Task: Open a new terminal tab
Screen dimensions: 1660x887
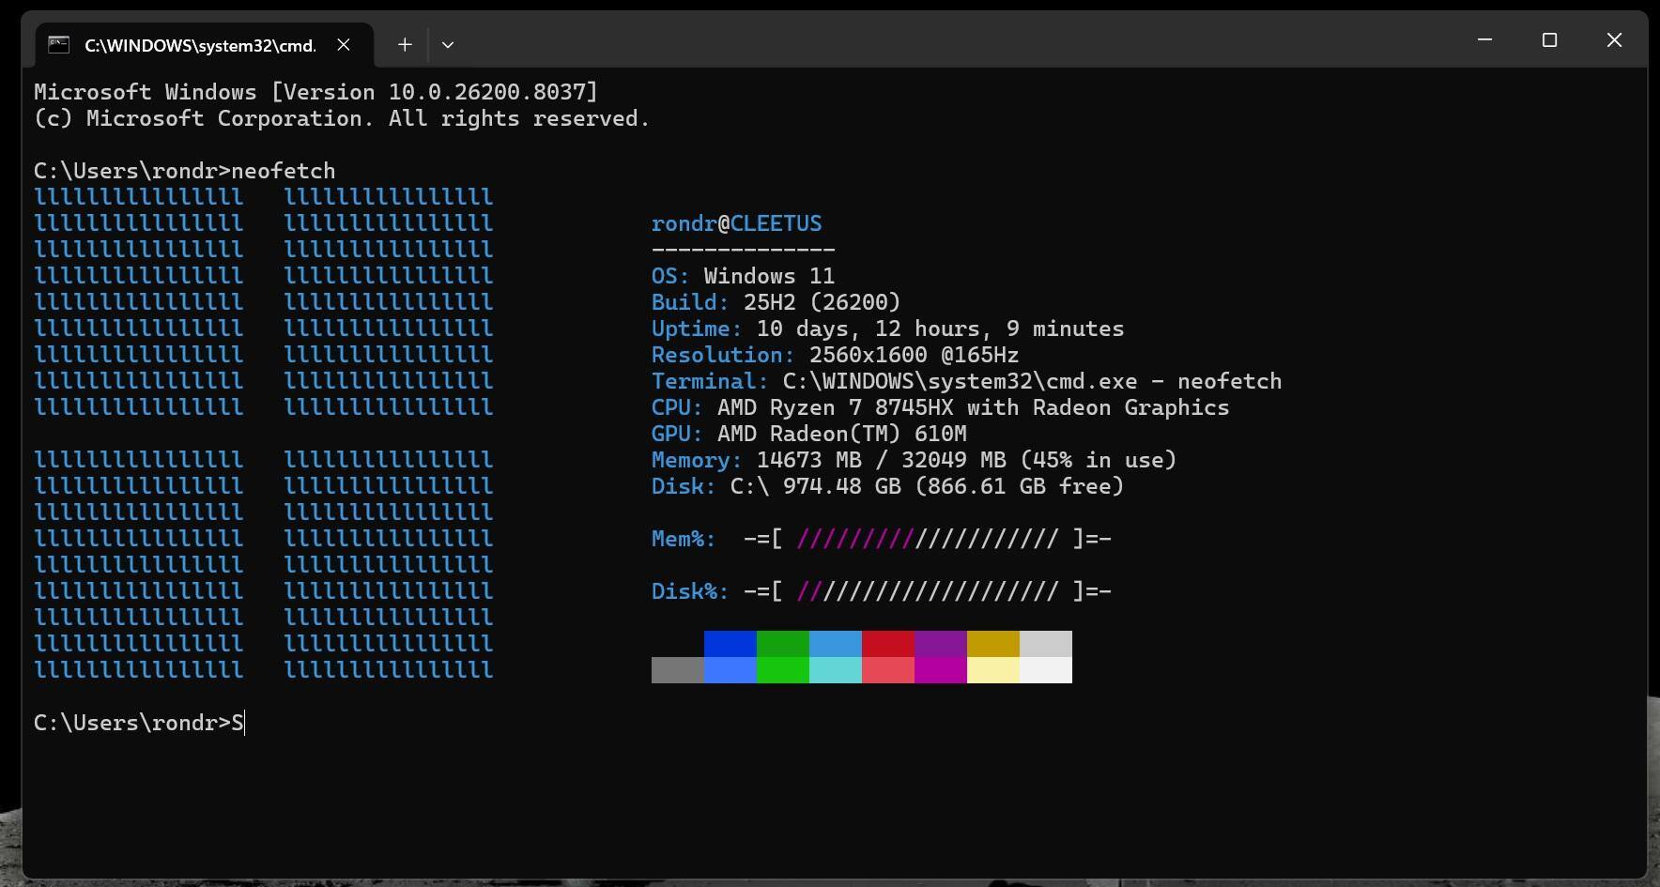Action: click(405, 45)
